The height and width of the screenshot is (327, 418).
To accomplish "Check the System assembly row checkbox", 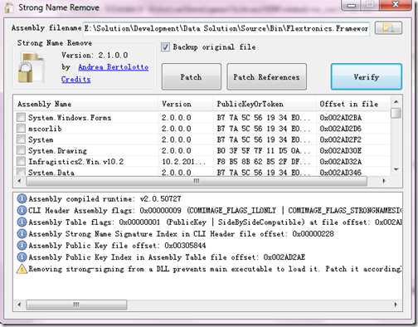I will point(21,139).
